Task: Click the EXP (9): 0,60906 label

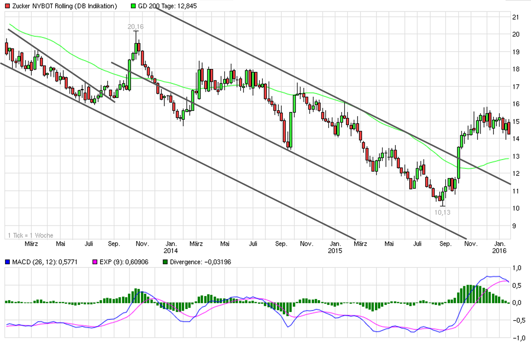Action: pyautogui.click(x=124, y=262)
